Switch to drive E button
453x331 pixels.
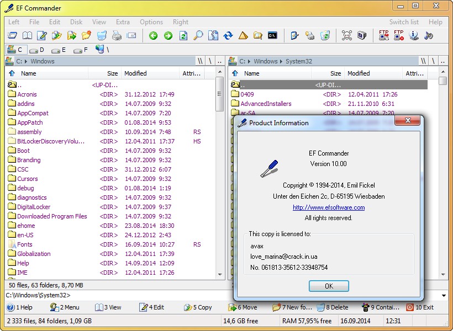[x=59, y=50]
